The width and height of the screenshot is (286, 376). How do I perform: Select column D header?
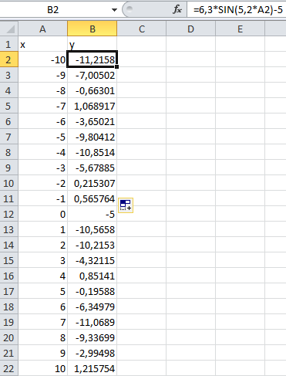pos(190,29)
